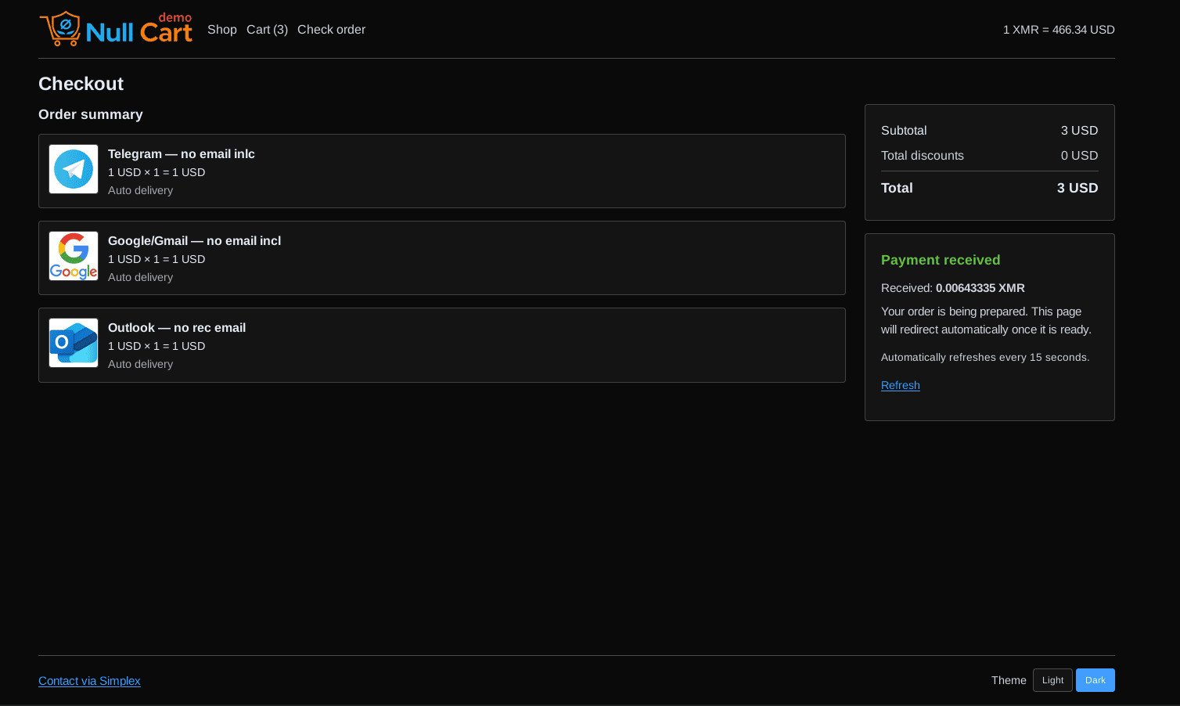Switch theme to Dark
Image resolution: width=1180 pixels, height=706 pixels.
(x=1095, y=680)
